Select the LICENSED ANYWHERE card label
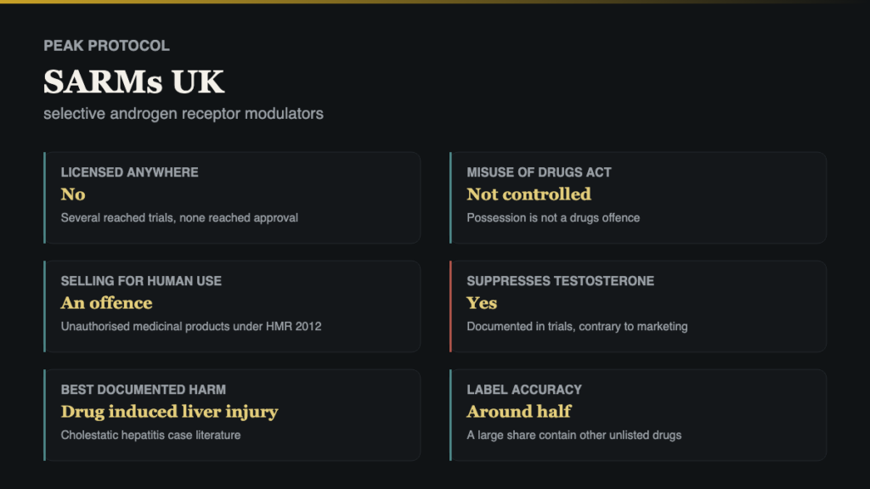 pos(129,172)
